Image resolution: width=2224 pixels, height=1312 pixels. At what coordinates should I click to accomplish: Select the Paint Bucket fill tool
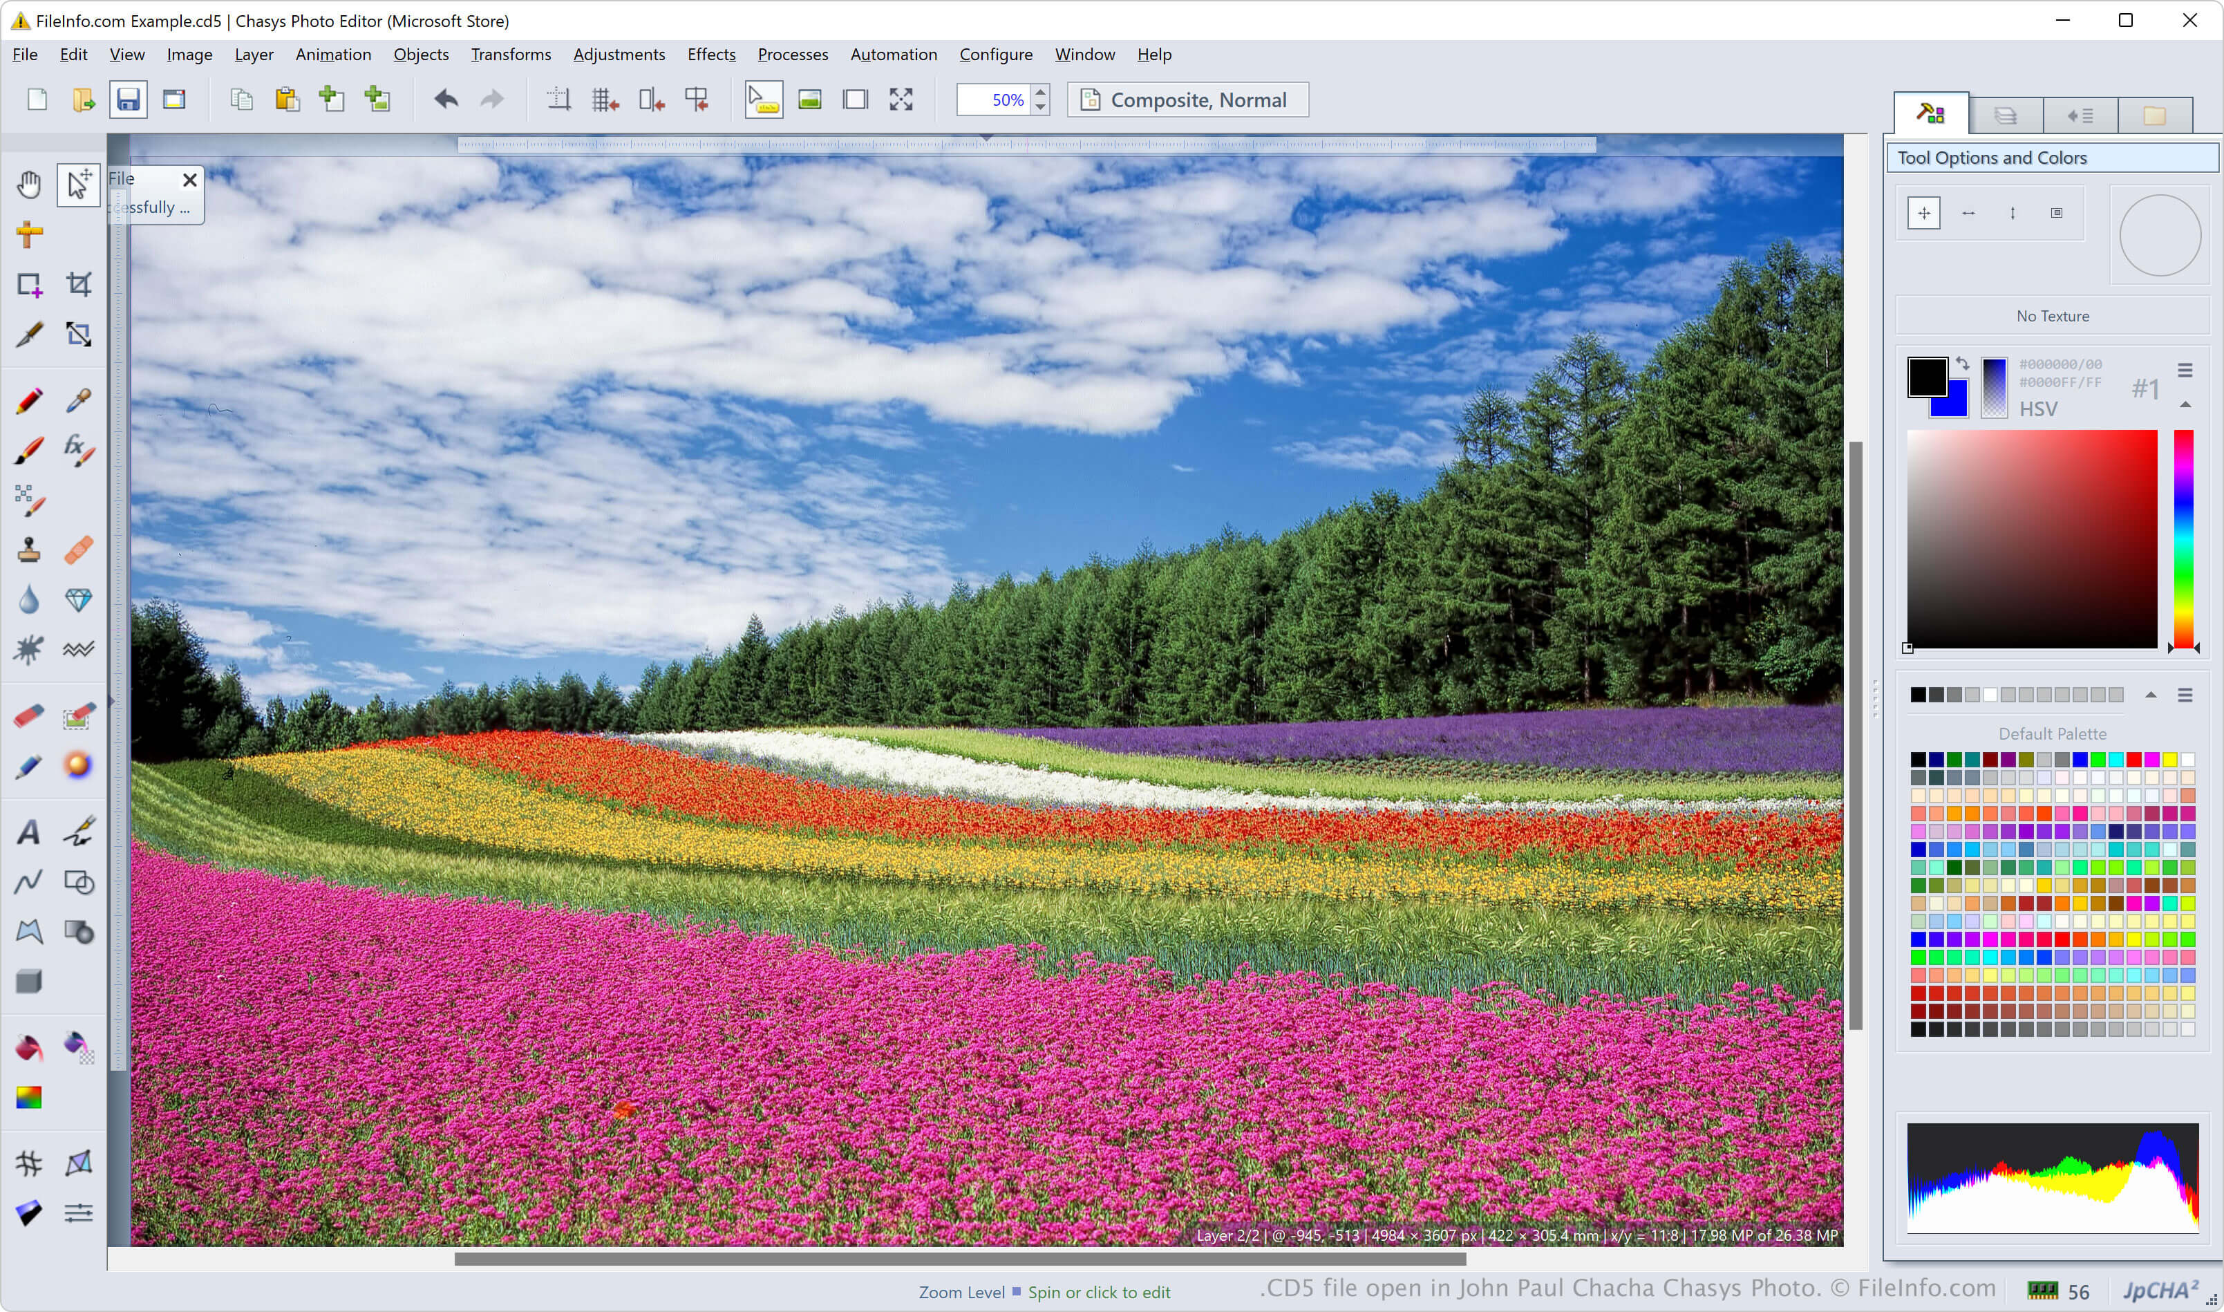point(28,1048)
